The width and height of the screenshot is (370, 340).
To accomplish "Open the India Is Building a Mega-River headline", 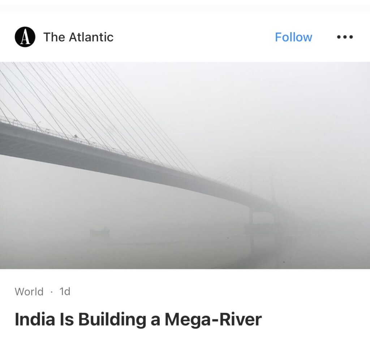I will pyautogui.click(x=138, y=320).
